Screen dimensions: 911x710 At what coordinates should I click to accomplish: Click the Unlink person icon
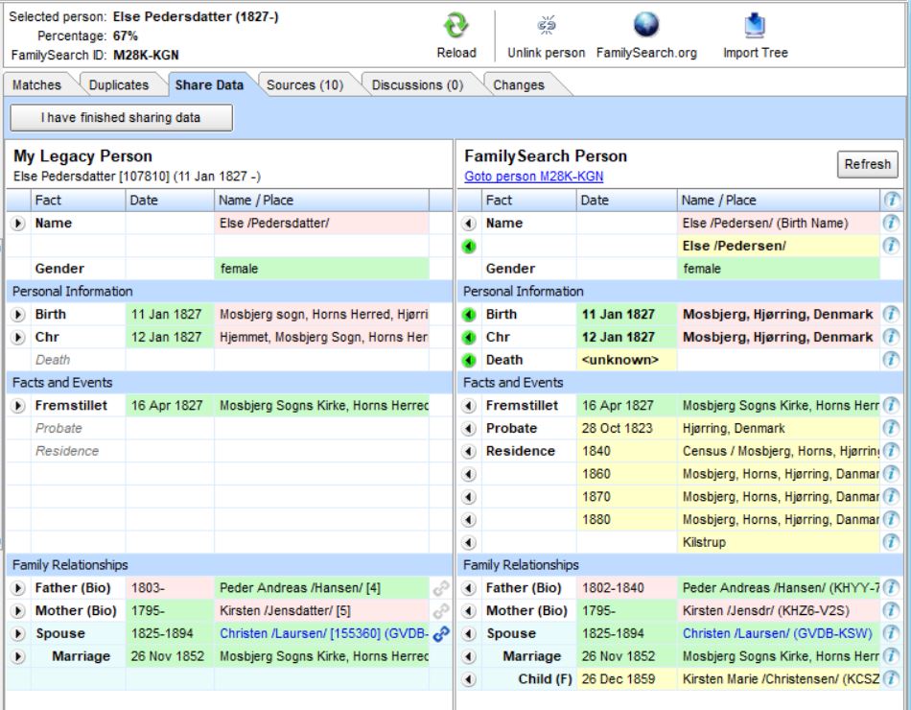click(x=547, y=25)
